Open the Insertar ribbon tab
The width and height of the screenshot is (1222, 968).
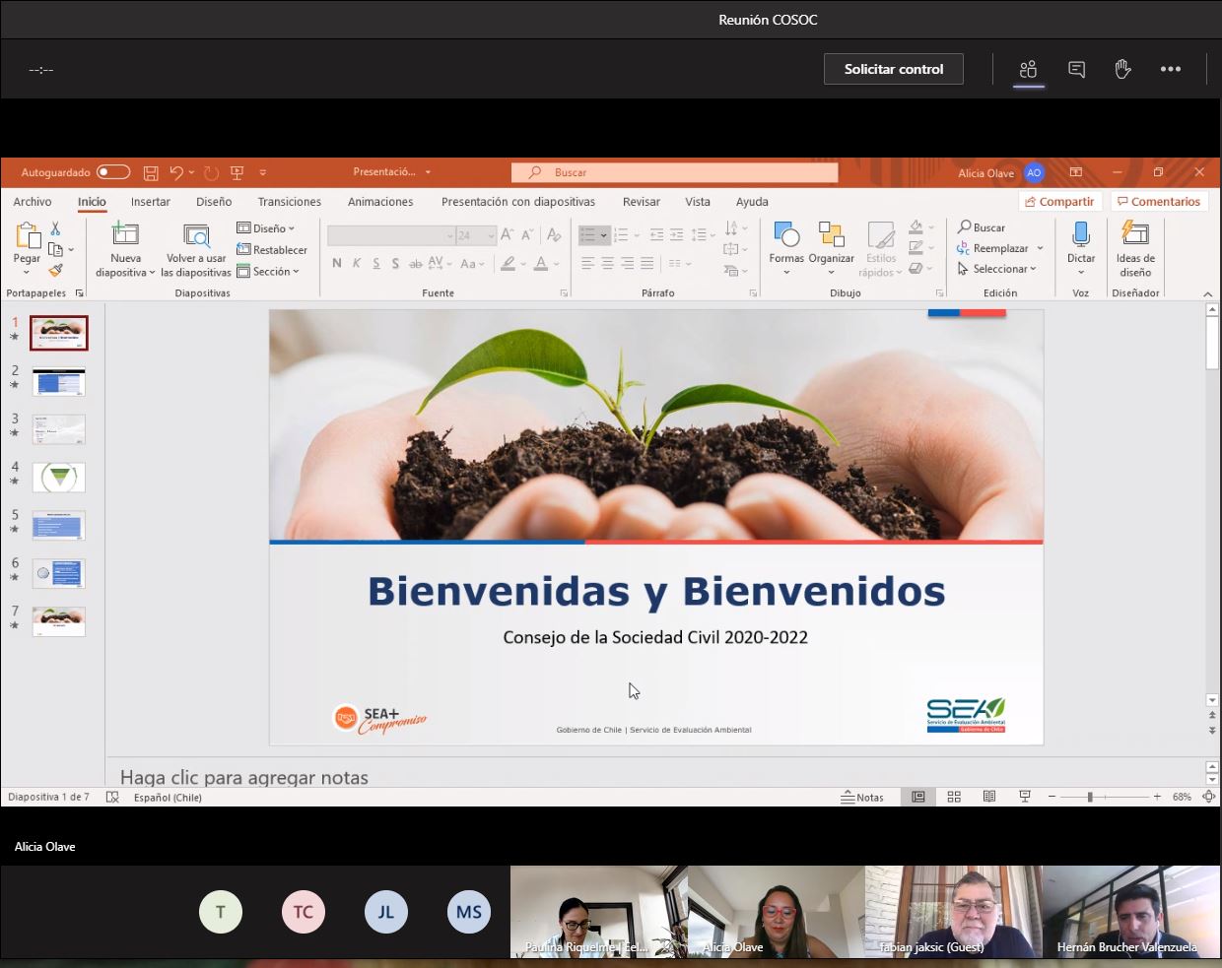point(150,202)
